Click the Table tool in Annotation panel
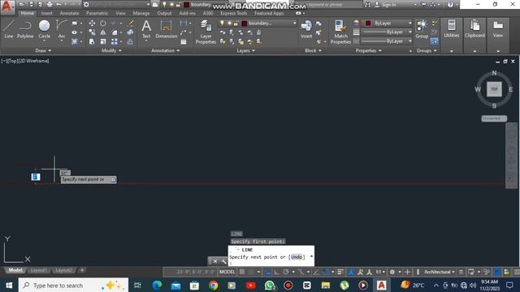The width and height of the screenshot is (520, 292). tap(184, 41)
